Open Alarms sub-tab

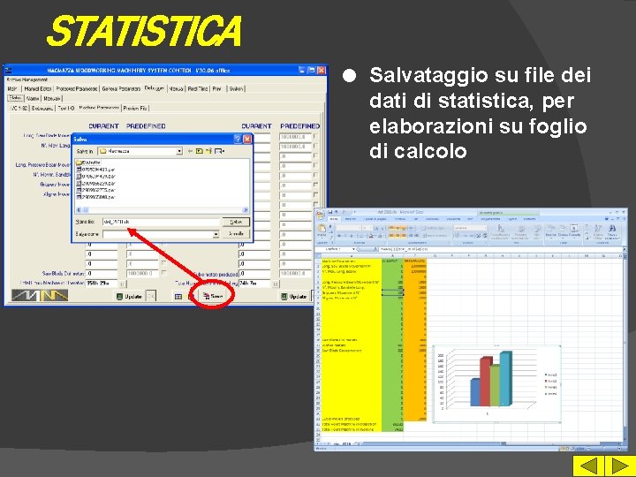point(33,98)
